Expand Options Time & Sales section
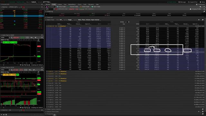Image resolution: width=206 pixels, height=116 pixels. (46, 112)
